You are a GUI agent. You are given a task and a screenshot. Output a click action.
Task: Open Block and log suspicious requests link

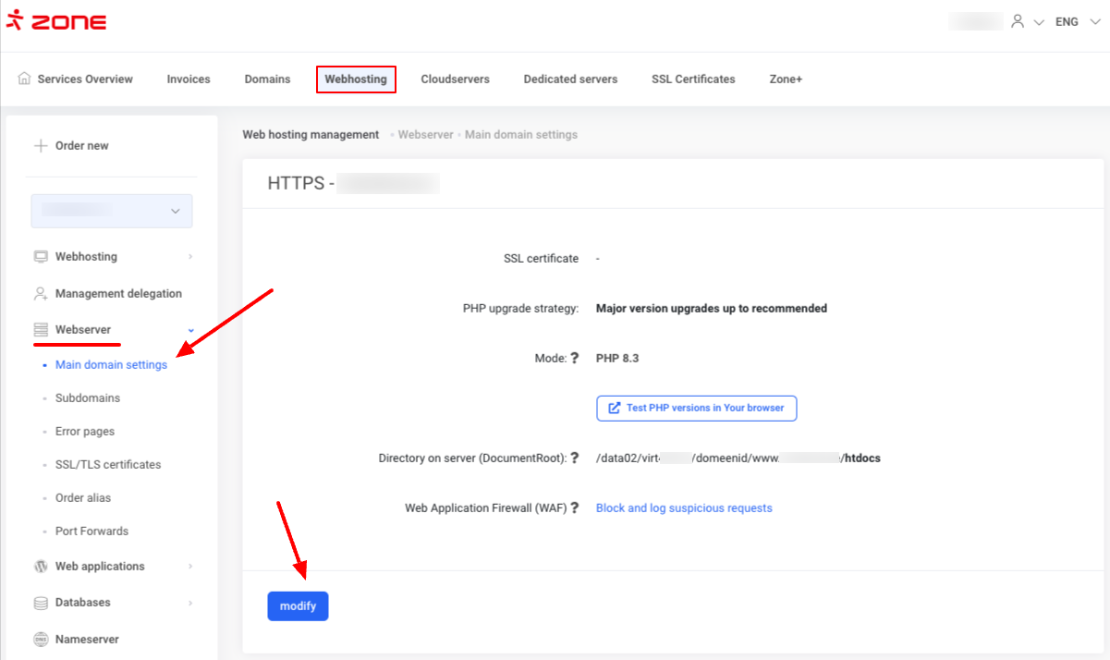[x=684, y=507]
